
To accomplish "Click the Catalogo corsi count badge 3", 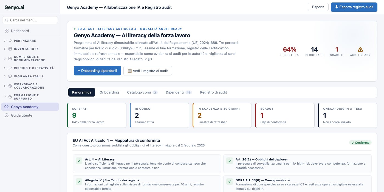I will click(x=155, y=92).
